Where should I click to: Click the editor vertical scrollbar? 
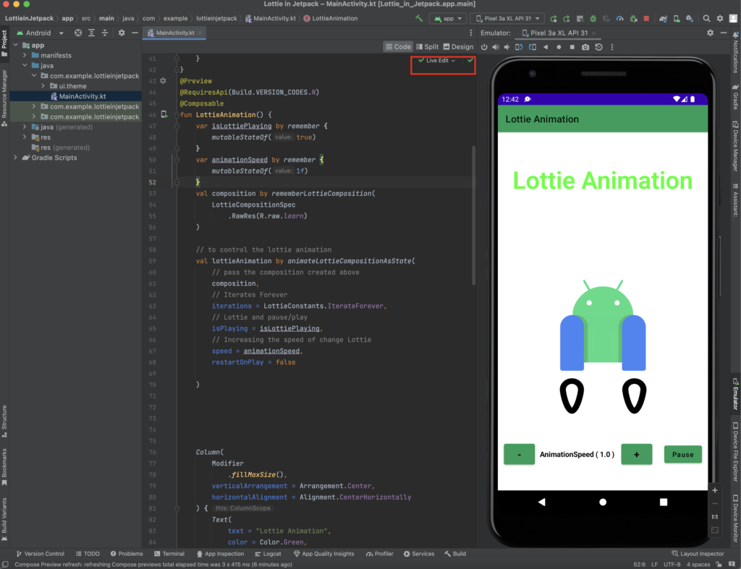pos(473,215)
